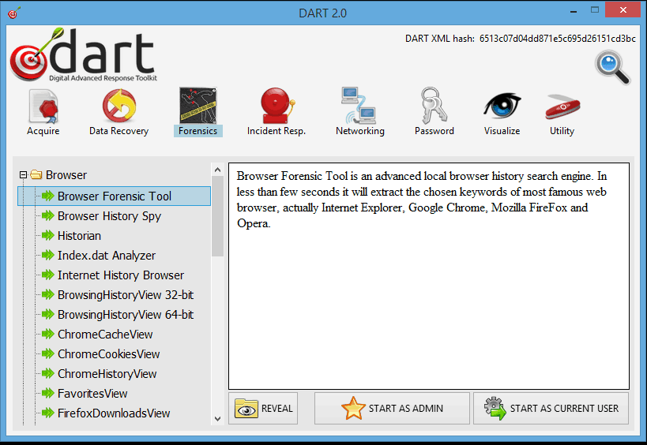Screen dimensions: 647x445
Task: Click the DART XML hash value
Action: pyautogui.click(x=558, y=39)
